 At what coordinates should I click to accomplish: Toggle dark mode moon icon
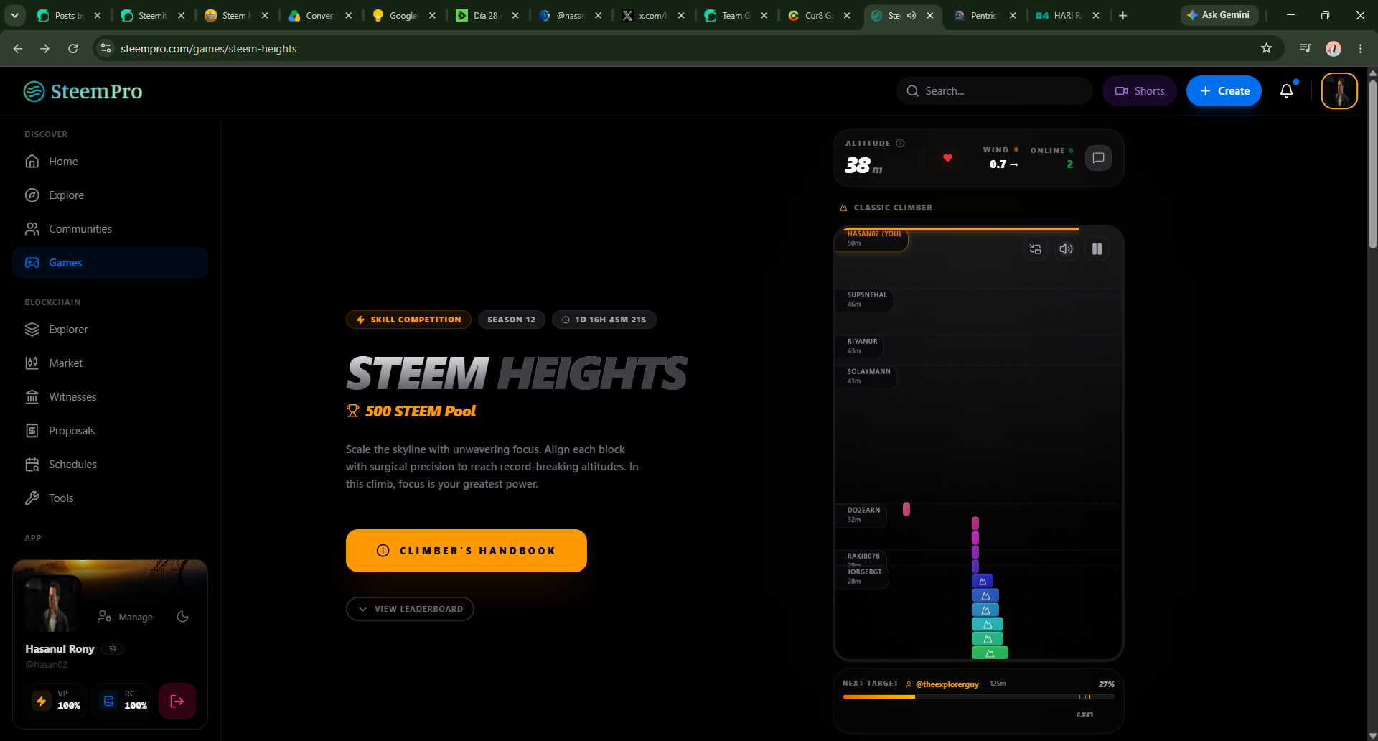183,617
